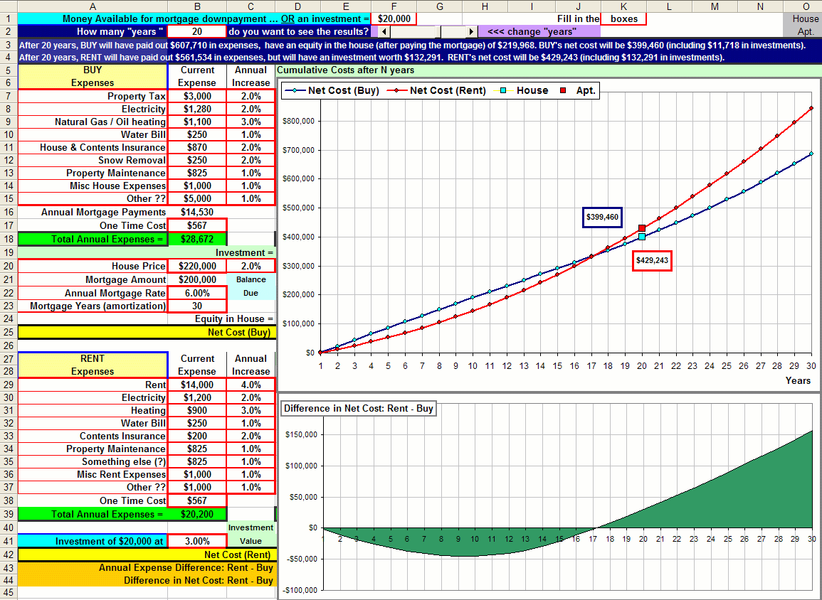Click the RENT Expenses yellow header cell
The width and height of the screenshot is (822, 600).
point(93,365)
